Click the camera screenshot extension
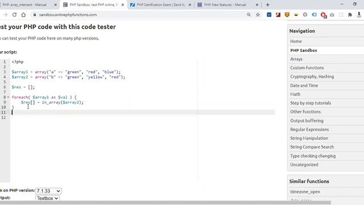The width and height of the screenshot is (364, 205). point(332,15)
